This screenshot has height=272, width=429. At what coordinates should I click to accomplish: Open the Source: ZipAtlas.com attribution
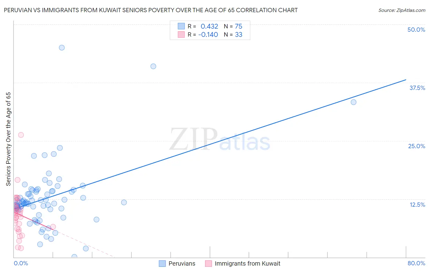(402, 10)
